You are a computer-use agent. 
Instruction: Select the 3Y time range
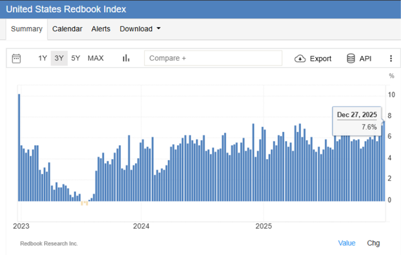59,59
